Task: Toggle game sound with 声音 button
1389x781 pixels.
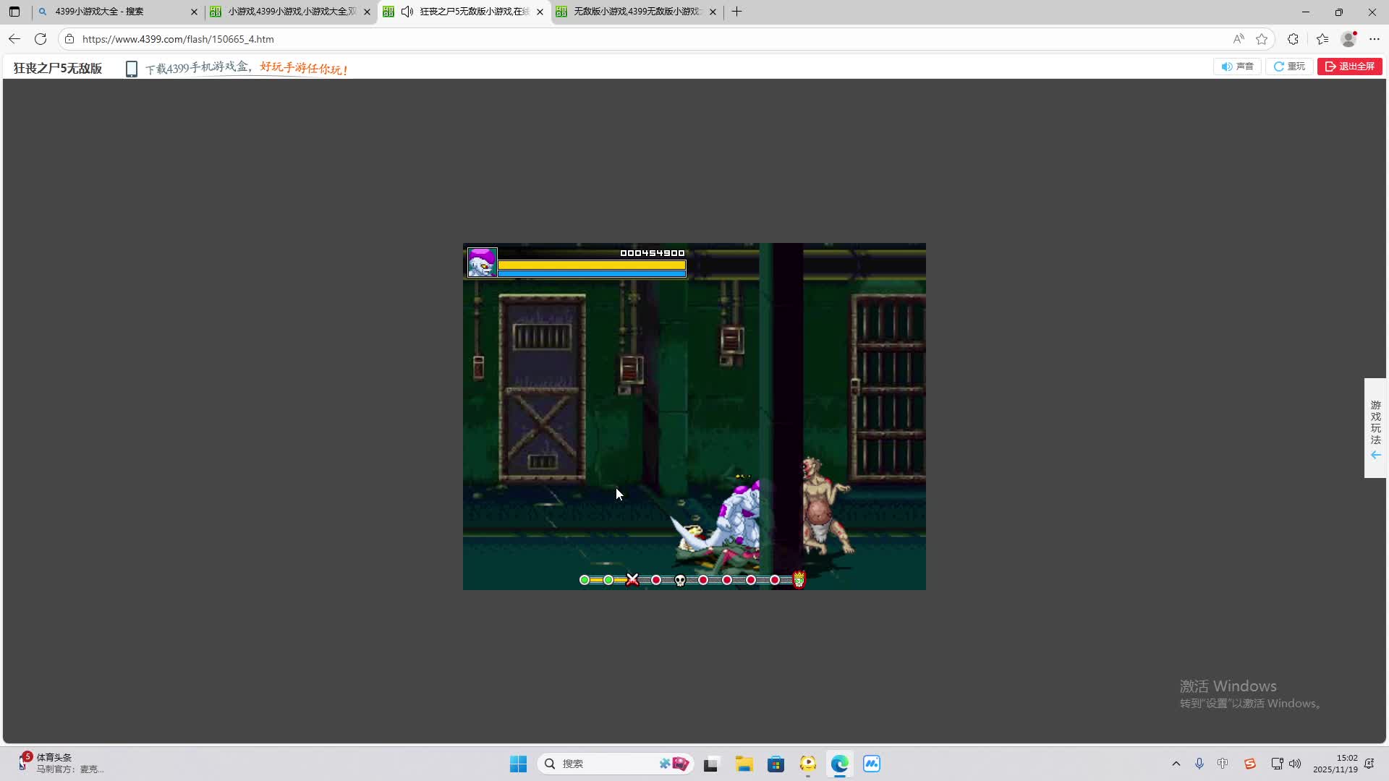Action: click(1237, 67)
